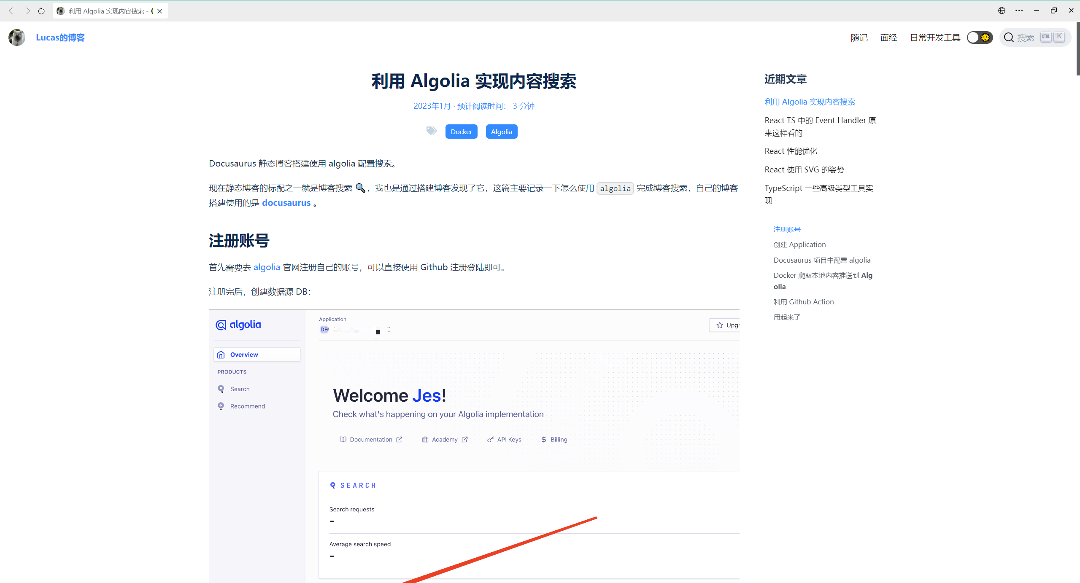Screen dimensions: 1080x583
Task: Click the SEARCH section heading icon
Action: 333,485
